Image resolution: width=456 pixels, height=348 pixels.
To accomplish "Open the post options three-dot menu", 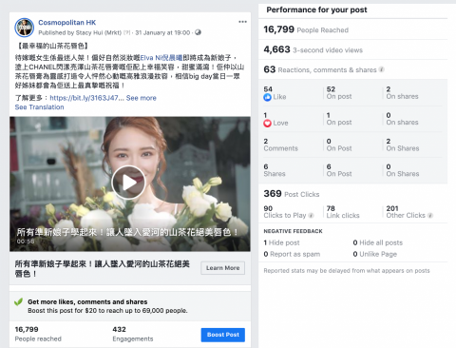I will tap(242, 22).
